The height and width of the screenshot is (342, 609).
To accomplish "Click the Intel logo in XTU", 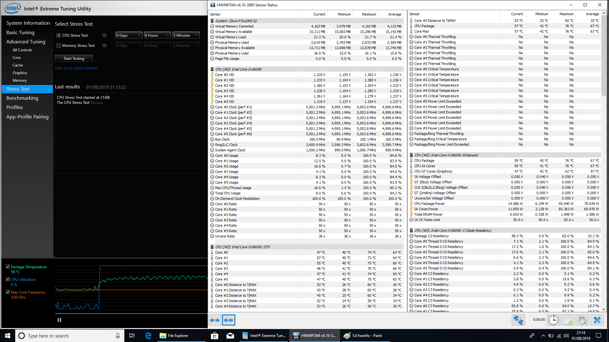I will 13,8.
